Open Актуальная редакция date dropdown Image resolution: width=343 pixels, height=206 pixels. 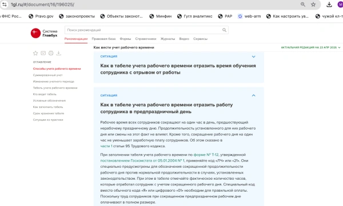coord(310,47)
